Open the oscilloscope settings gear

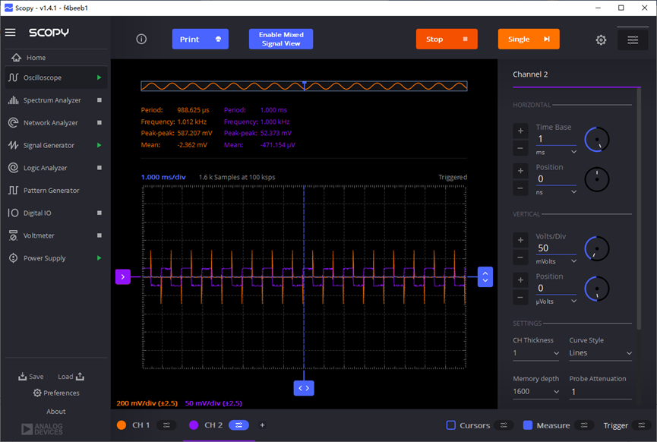[601, 39]
